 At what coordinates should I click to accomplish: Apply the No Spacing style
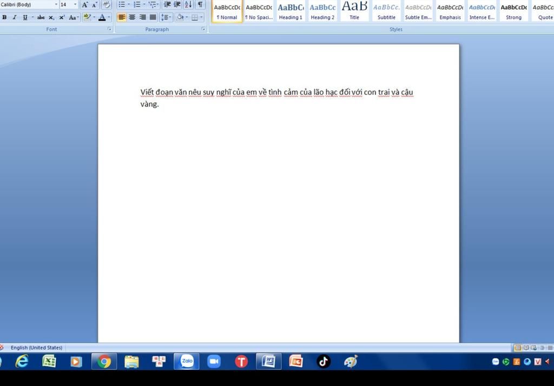[x=259, y=12]
